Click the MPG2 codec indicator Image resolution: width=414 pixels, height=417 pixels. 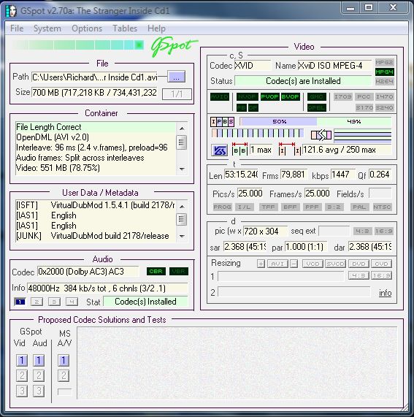(x=385, y=62)
